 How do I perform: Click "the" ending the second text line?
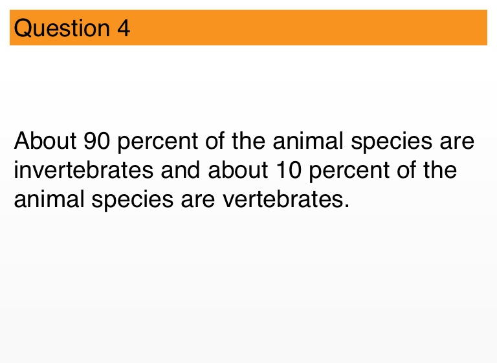pyautogui.click(x=439, y=170)
